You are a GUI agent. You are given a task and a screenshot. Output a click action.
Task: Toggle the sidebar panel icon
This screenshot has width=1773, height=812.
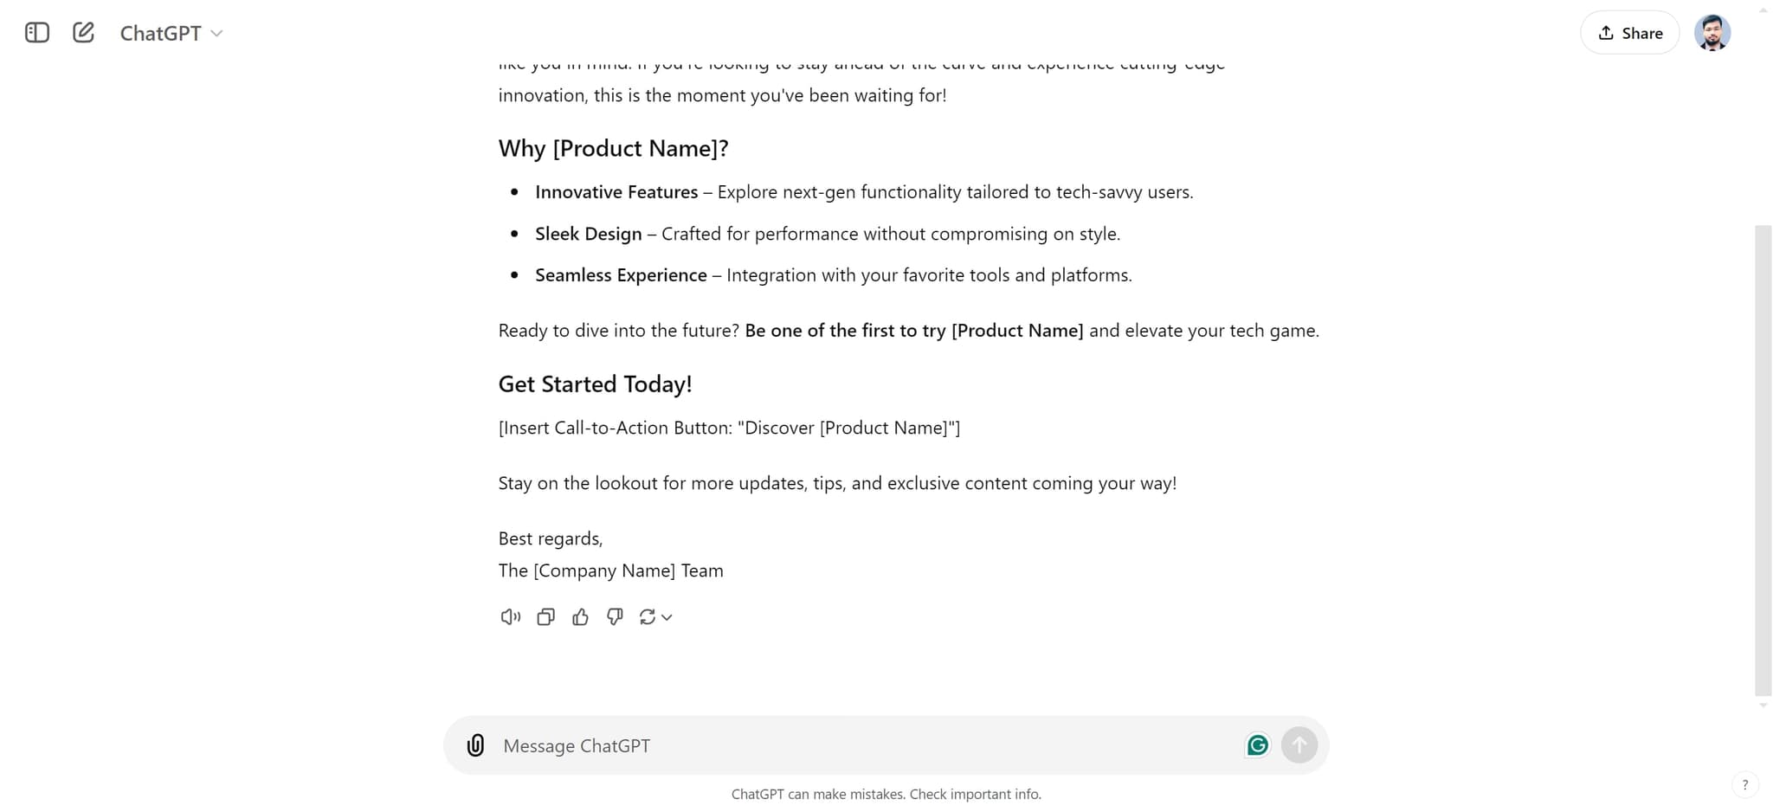(37, 33)
